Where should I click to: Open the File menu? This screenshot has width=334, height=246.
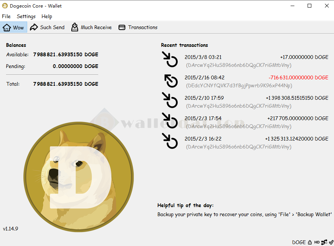pos(6,16)
